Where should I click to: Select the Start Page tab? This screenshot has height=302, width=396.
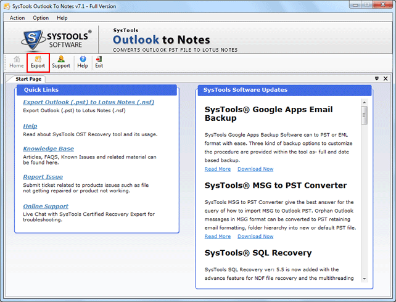[x=28, y=79]
